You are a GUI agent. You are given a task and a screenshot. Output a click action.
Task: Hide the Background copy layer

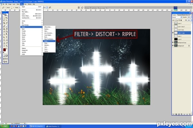[173, 43]
